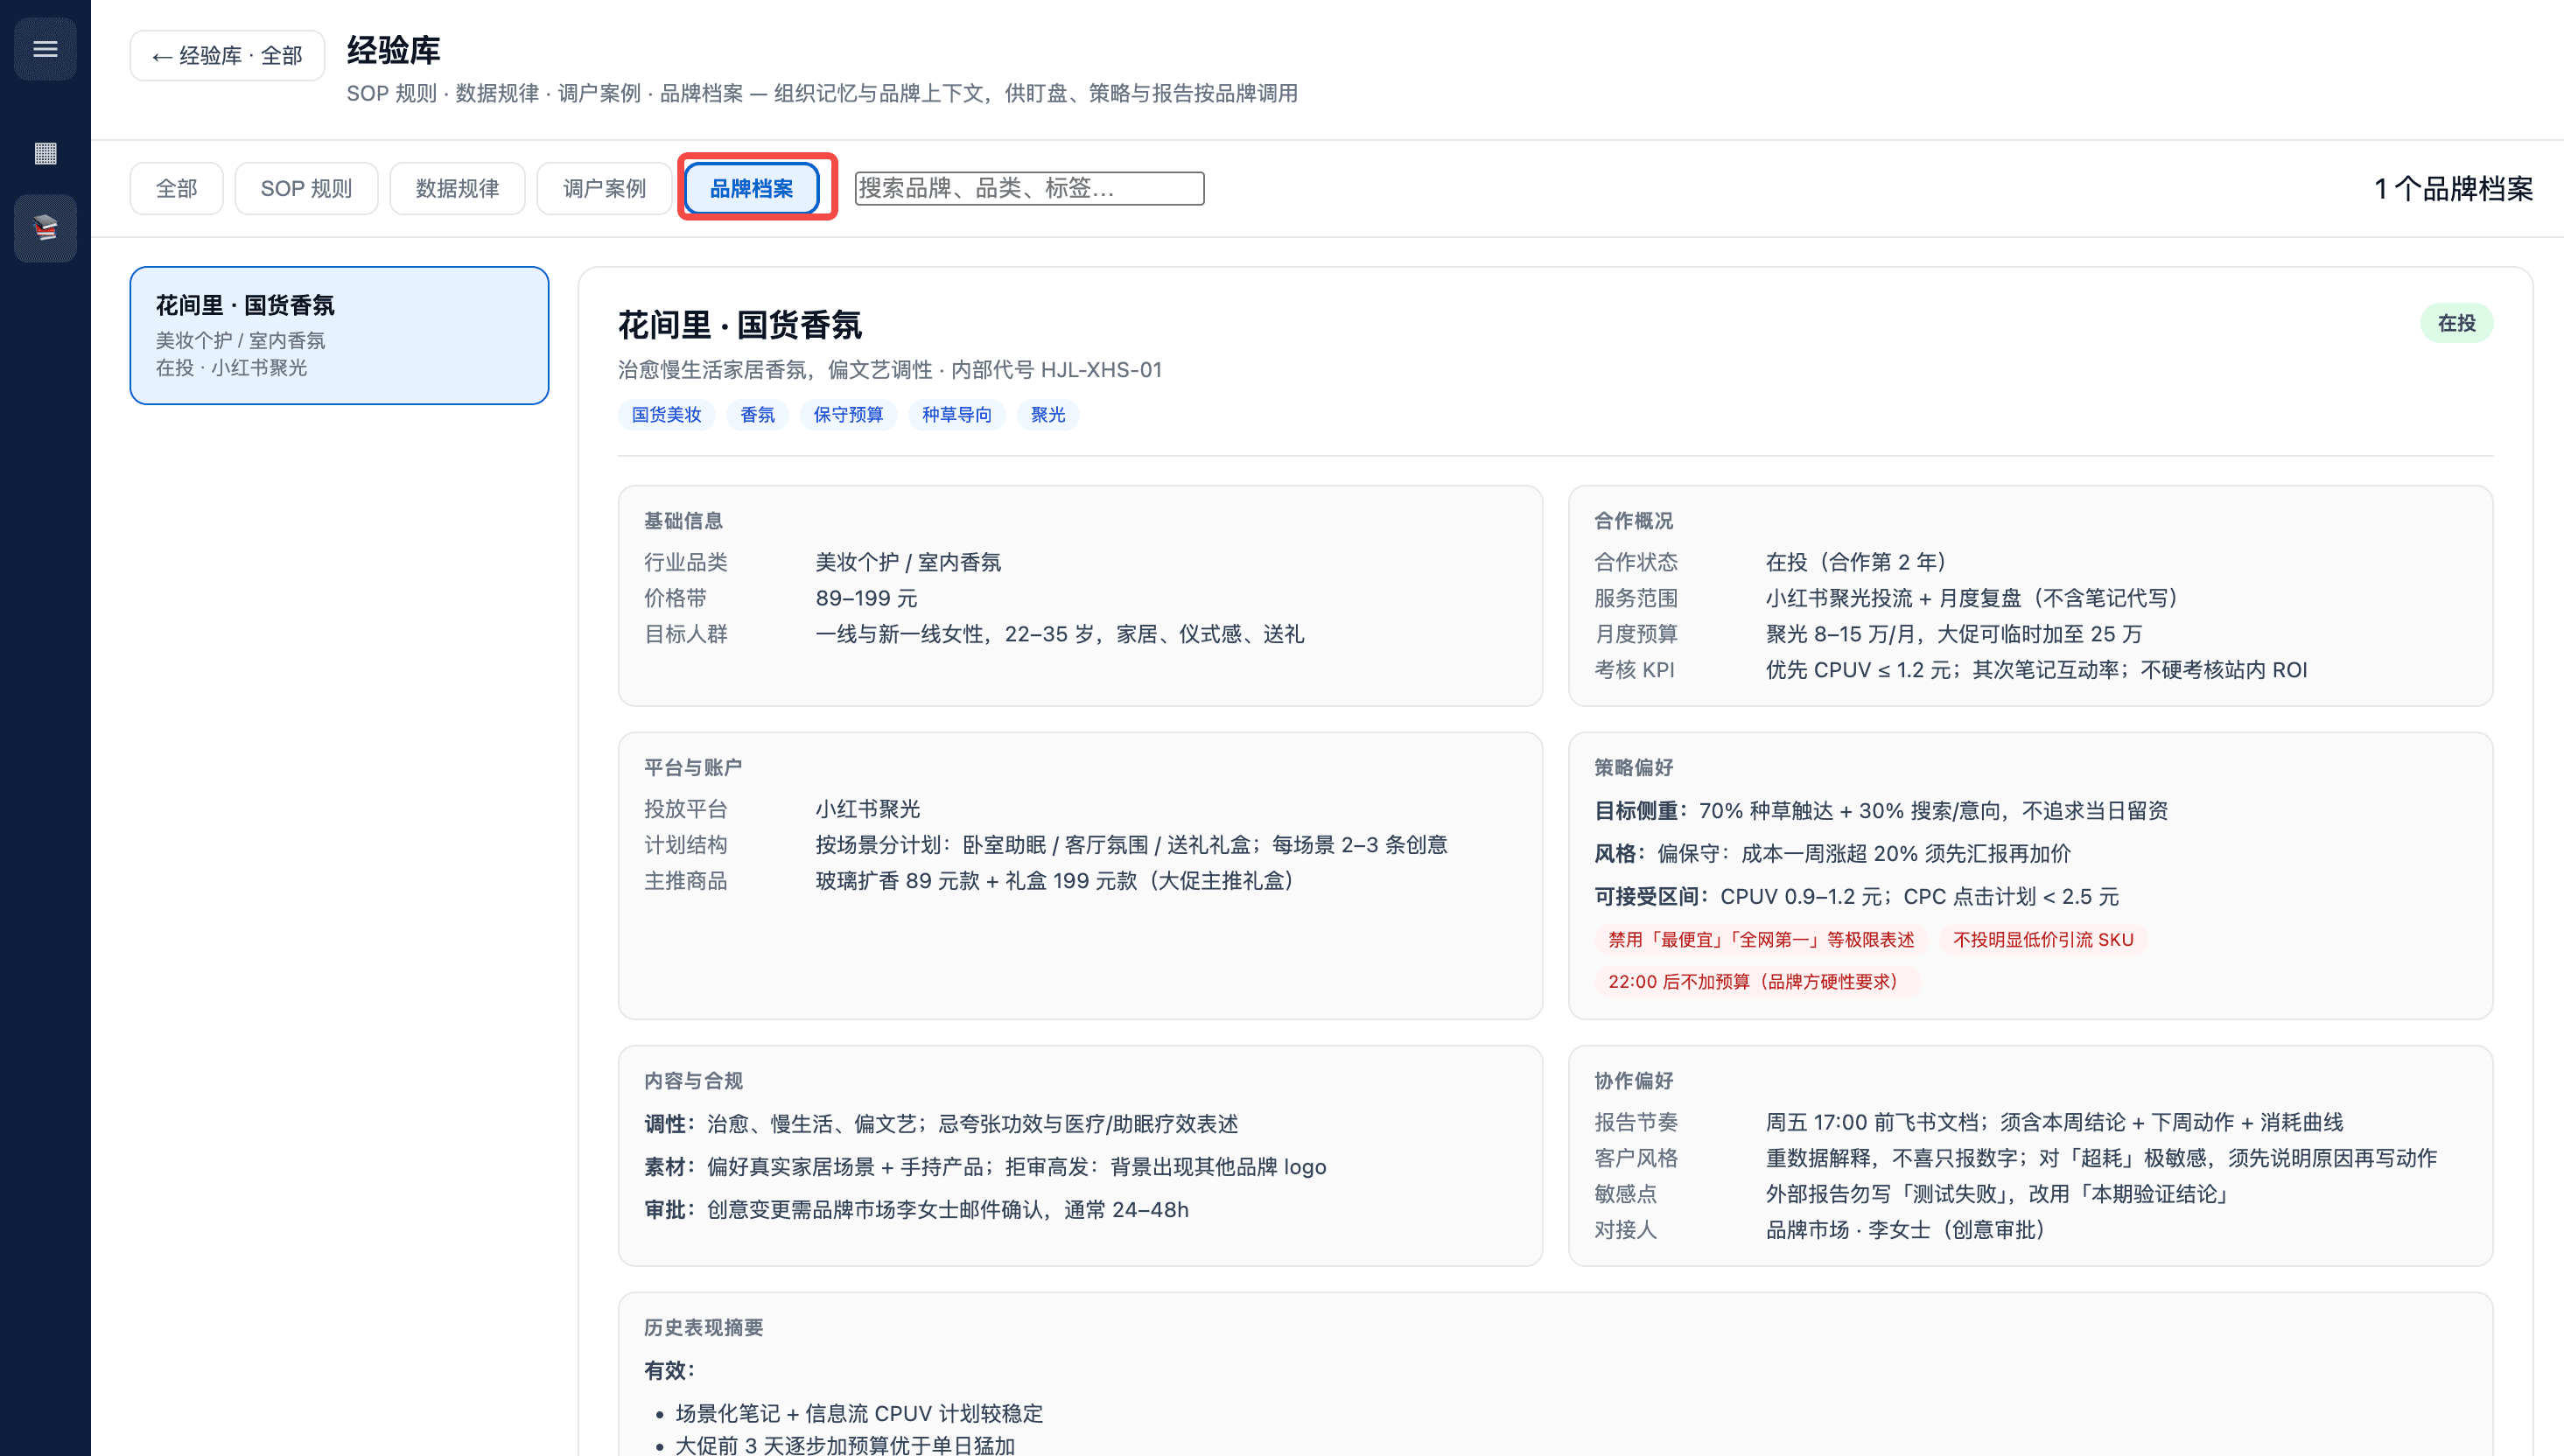Click the 场景化笔记 + 信息流 bullet item
The height and width of the screenshot is (1456, 2564).
[859, 1413]
